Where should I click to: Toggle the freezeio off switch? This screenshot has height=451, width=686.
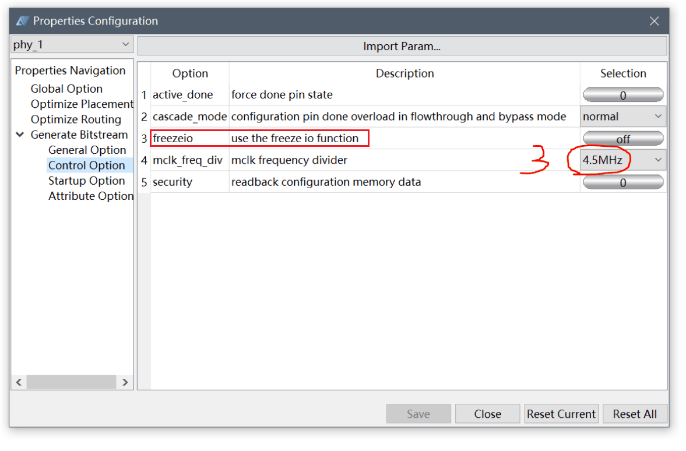click(x=623, y=139)
